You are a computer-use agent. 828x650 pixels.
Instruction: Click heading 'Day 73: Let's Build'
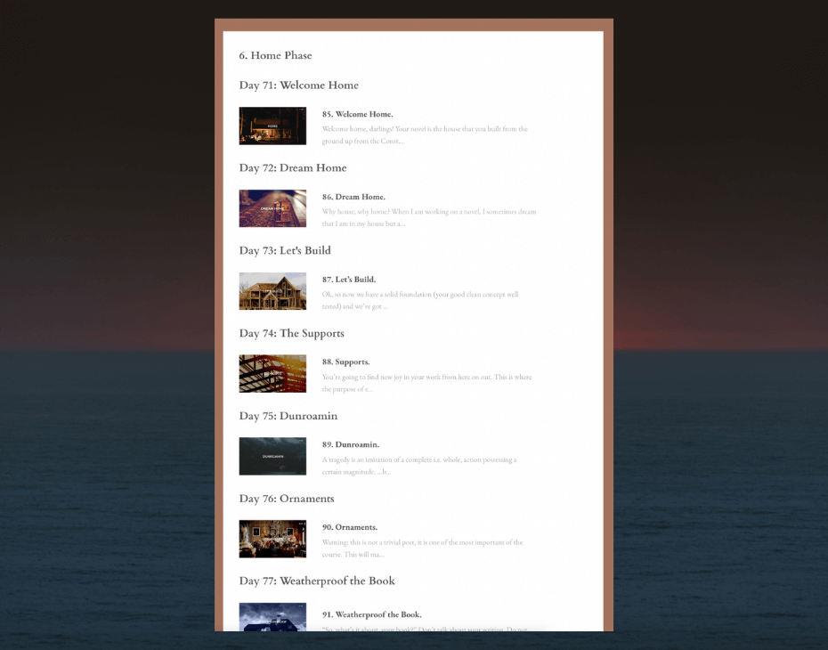(285, 250)
